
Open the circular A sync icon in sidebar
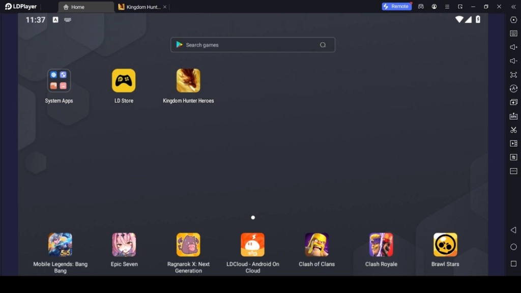[513, 89]
